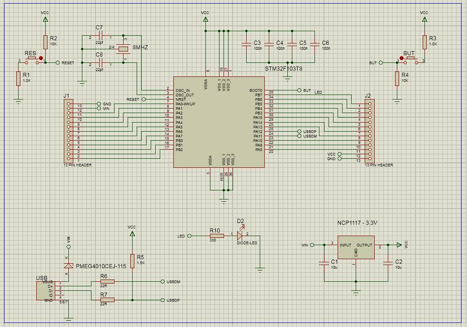Click the J1 13 pin header
Screen dimensions: 467x327
tap(68, 132)
